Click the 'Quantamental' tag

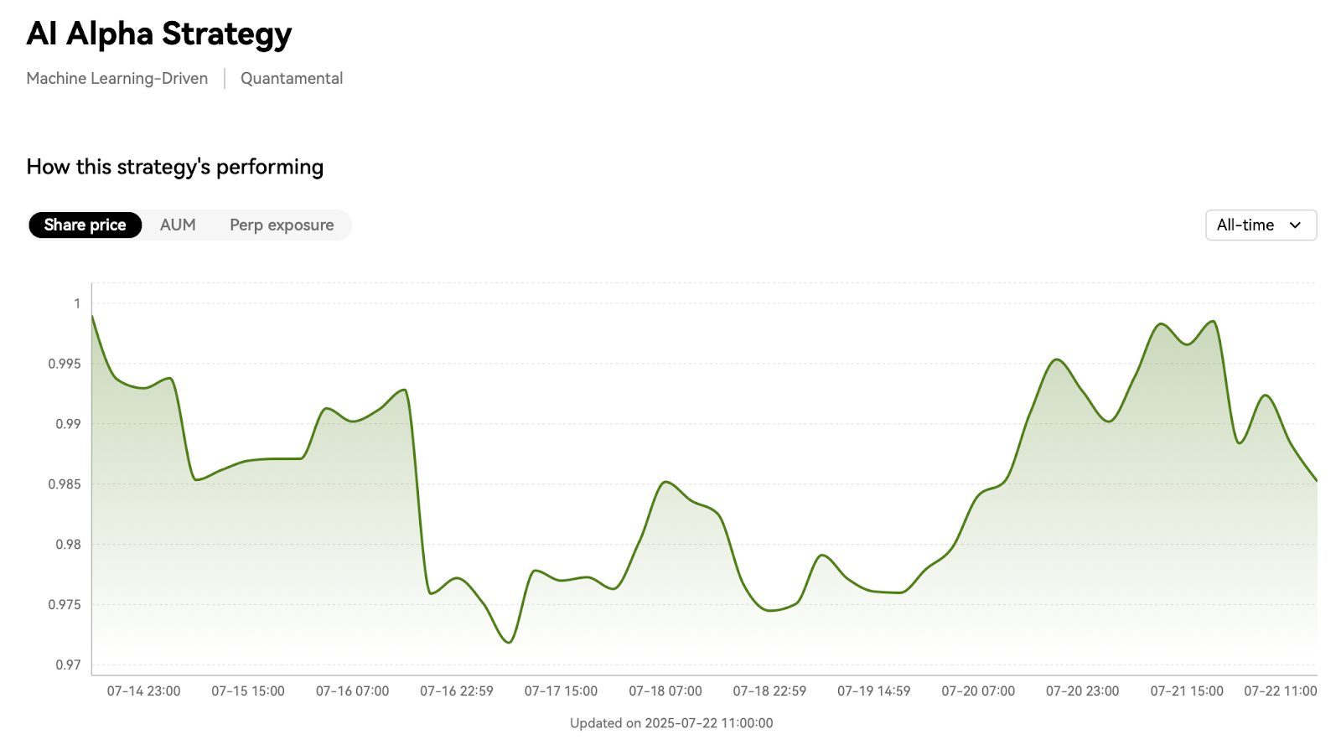pos(292,78)
